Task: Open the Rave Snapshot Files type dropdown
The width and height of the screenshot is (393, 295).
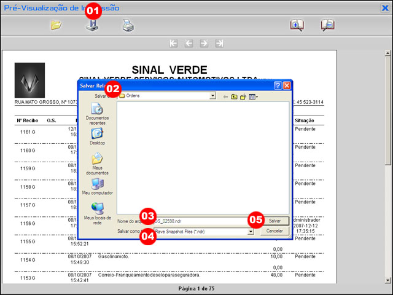Action: pos(251,232)
